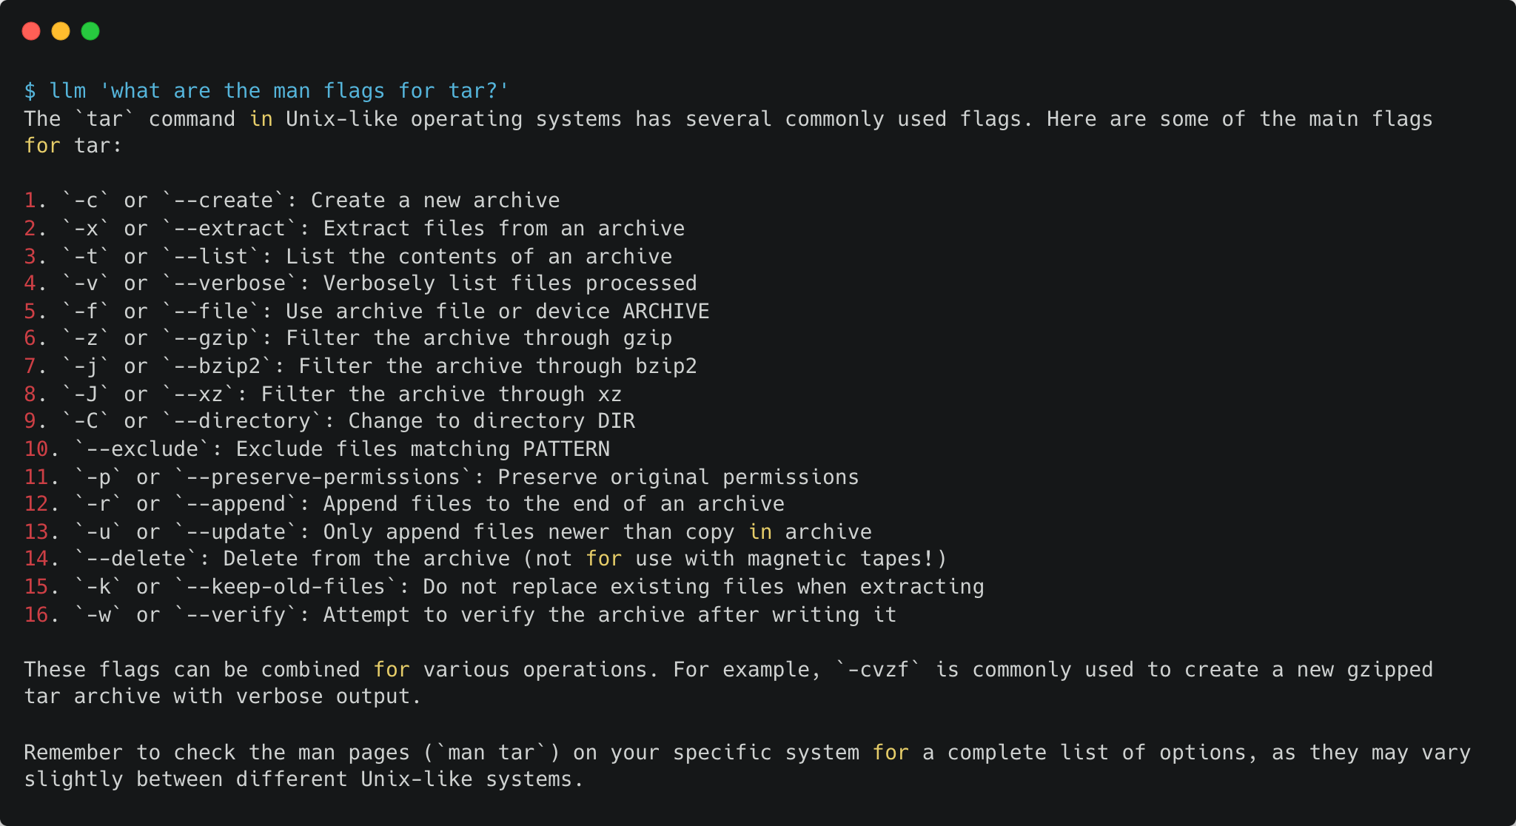Click the llm command prompt line
Image resolution: width=1516 pixels, height=826 pixels.
tap(266, 91)
